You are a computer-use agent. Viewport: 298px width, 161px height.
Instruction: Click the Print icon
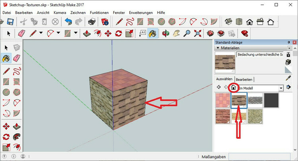click(x=92, y=22)
